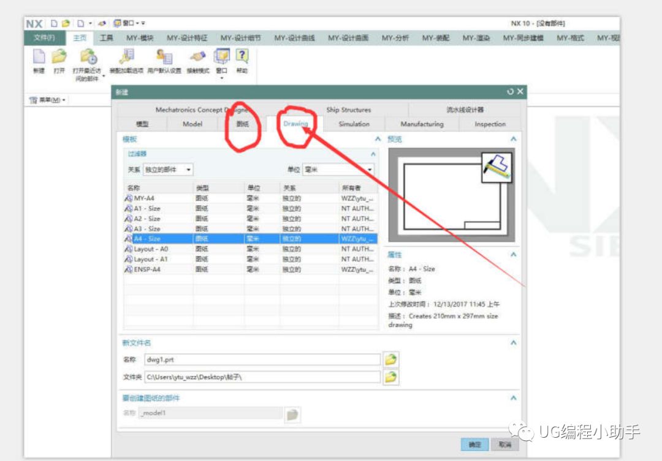Toggle the touch mode hand icon in ribbon
Screen dimensions: 662x461
tap(197, 56)
